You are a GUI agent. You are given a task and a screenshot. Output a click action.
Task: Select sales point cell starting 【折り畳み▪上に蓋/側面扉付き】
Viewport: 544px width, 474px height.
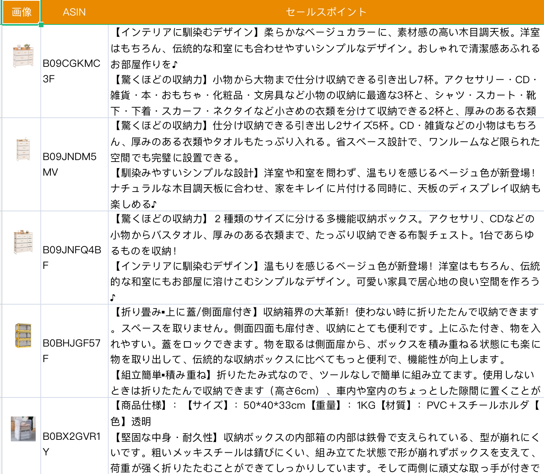(x=326, y=351)
